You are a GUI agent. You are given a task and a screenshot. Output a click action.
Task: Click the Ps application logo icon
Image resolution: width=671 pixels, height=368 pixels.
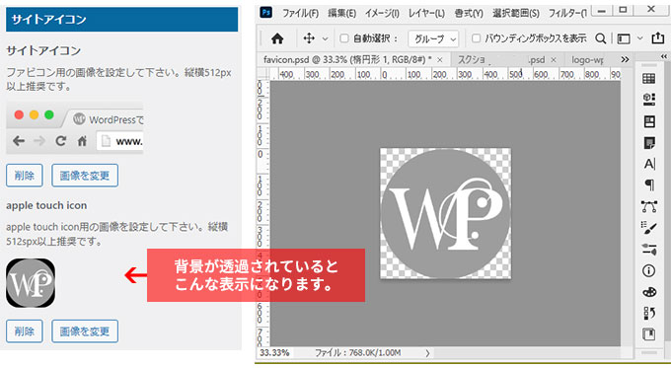(266, 12)
